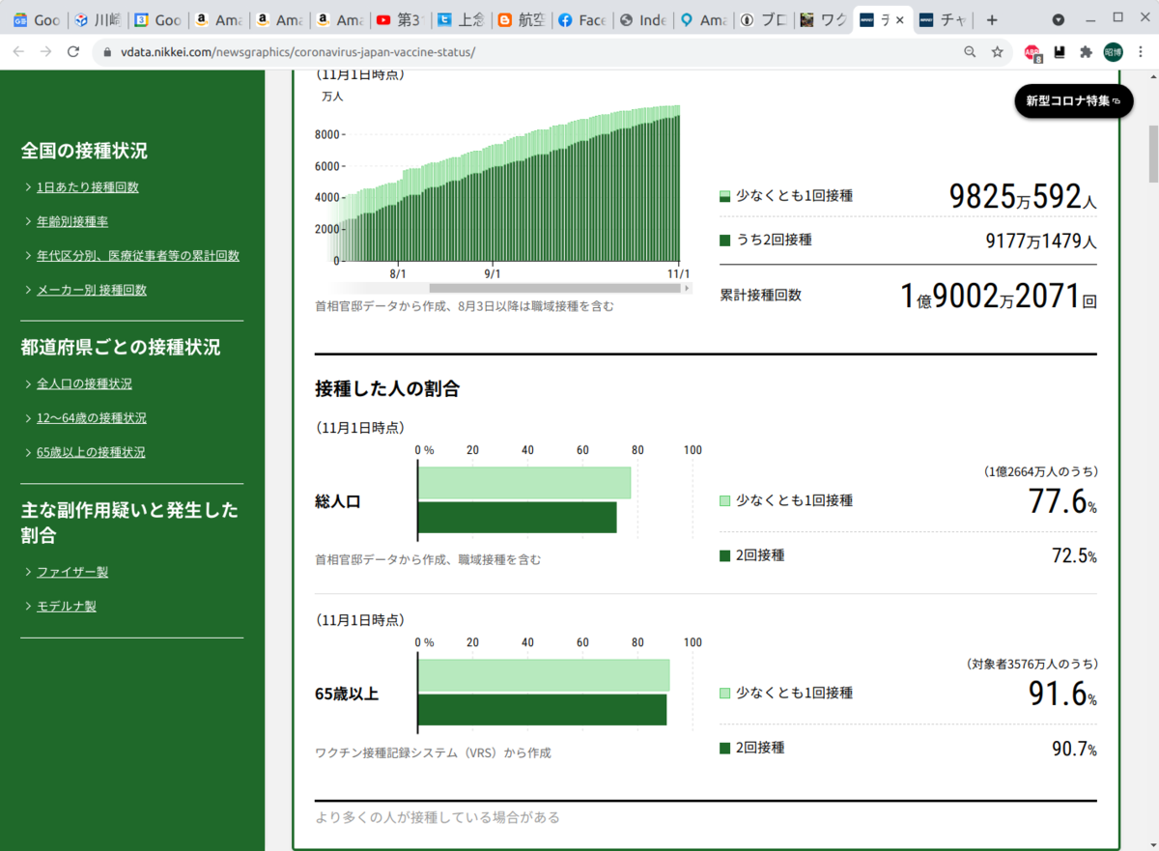Switch to the YouTube 第3 tab
The height and width of the screenshot is (851, 1159).
pos(399,18)
